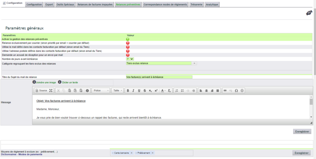Increase indent in the editor
This screenshot has height=159, width=316.
[194, 91]
